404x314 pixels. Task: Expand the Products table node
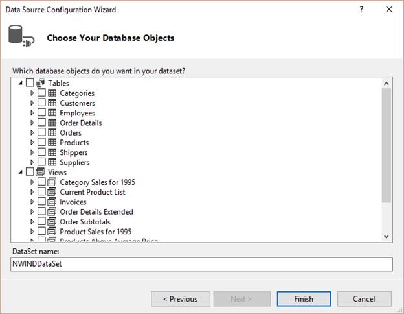(x=32, y=142)
